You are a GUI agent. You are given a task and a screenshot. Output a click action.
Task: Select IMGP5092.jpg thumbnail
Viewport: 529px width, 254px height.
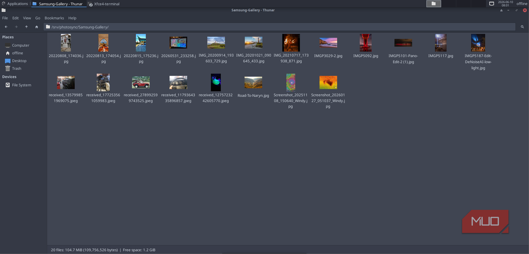[365, 43]
